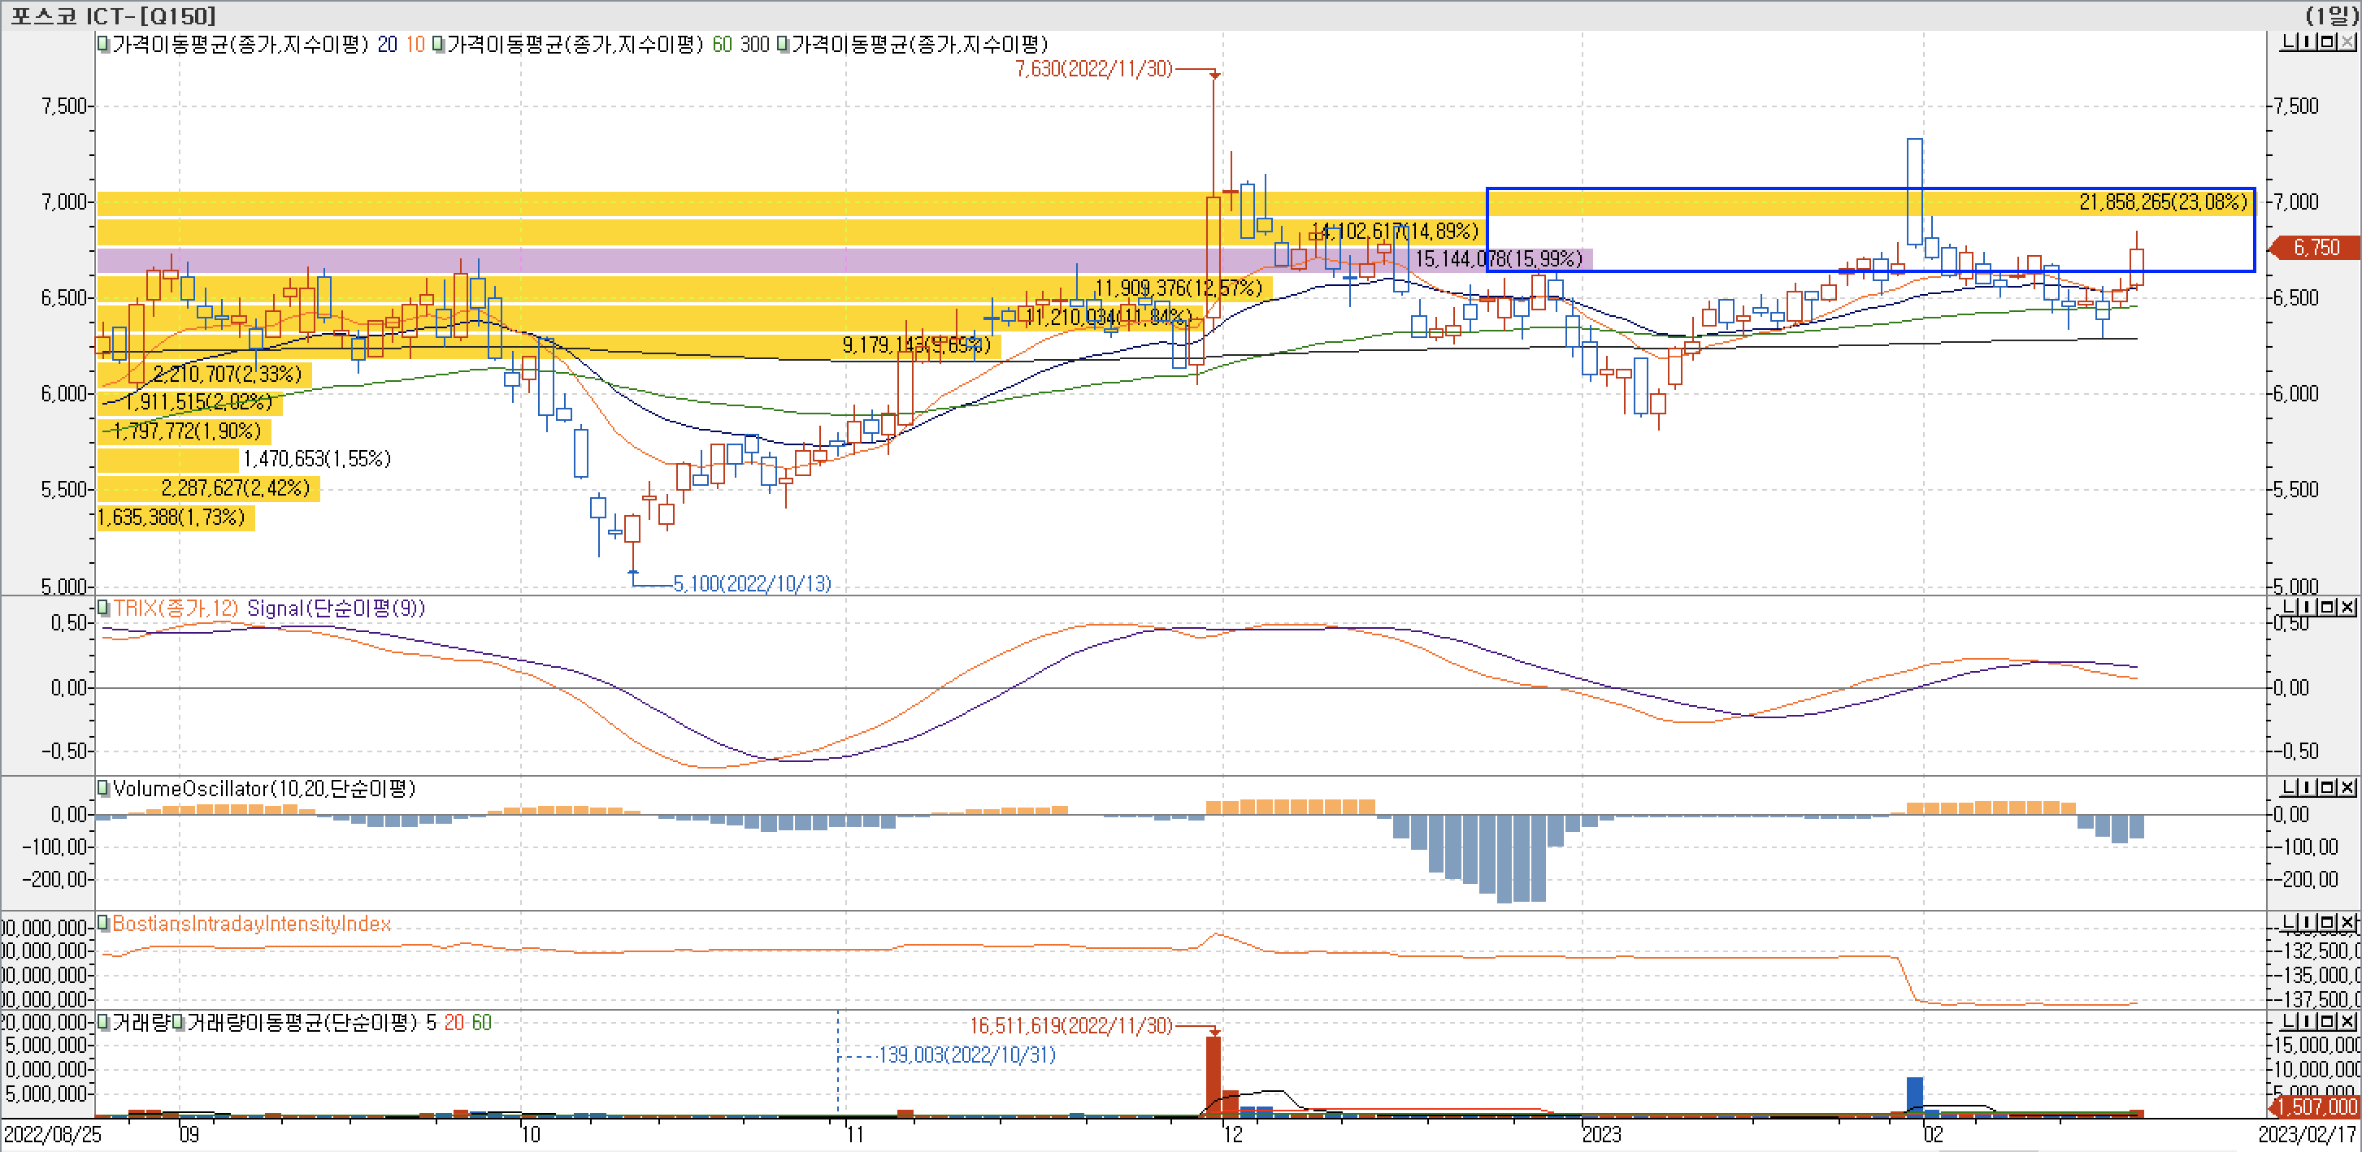This screenshot has width=2362, height=1152.
Task: Click the 거래량이동평균(단순이평) legend label
Action: [x=301, y=1022]
